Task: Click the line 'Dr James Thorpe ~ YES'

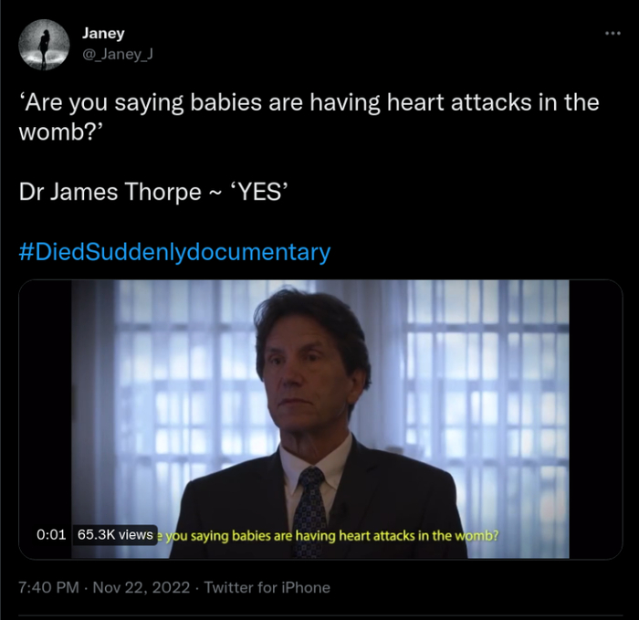Action: coord(149,193)
